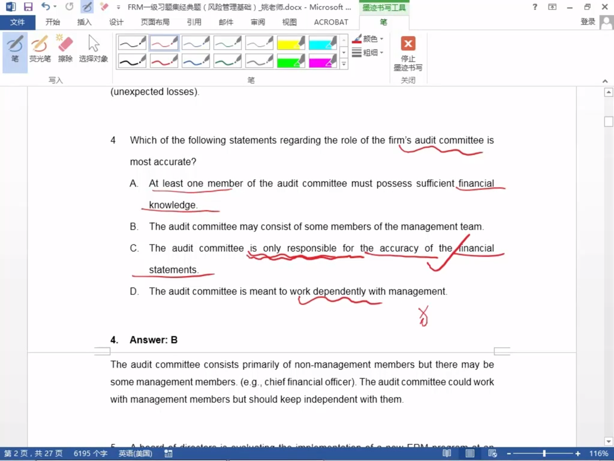
Task: Choose the Eraser (擦除) tool
Action: [65, 49]
